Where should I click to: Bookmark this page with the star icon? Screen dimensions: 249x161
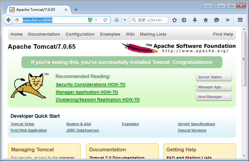(175, 20)
